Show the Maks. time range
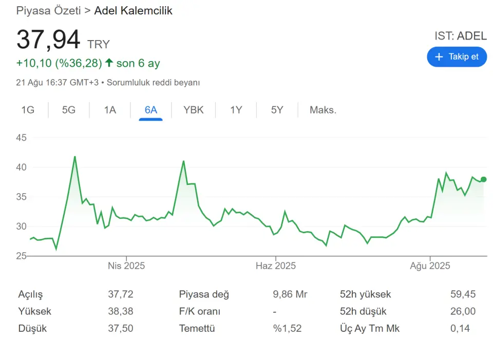Image resolution: width=493 pixels, height=338 pixels. click(x=323, y=110)
